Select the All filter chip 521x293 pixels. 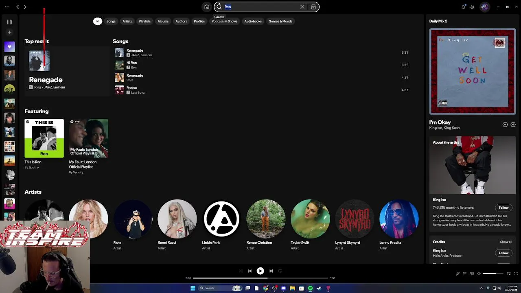coord(98,21)
